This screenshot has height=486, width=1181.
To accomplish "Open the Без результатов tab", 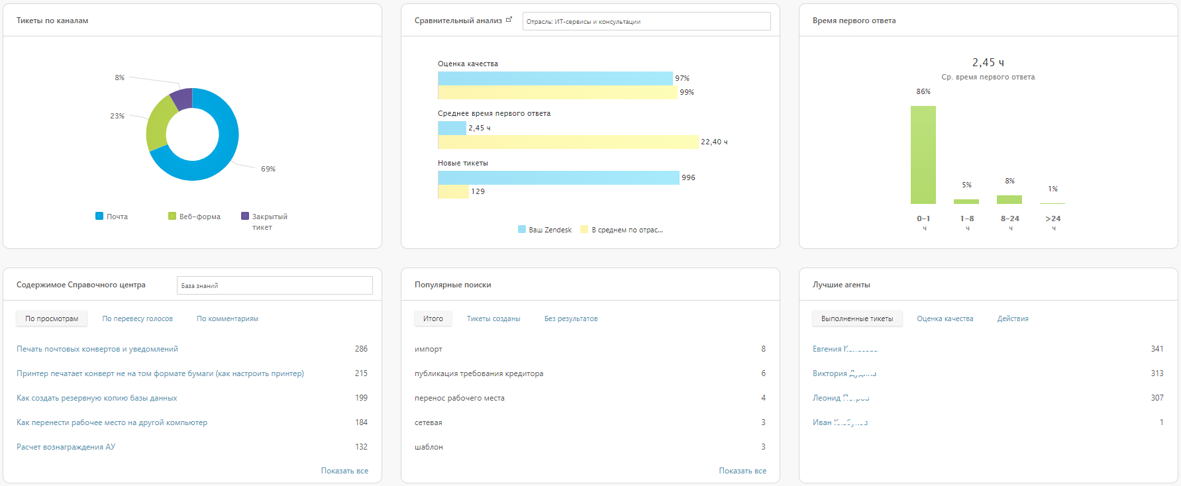I will click(x=571, y=318).
